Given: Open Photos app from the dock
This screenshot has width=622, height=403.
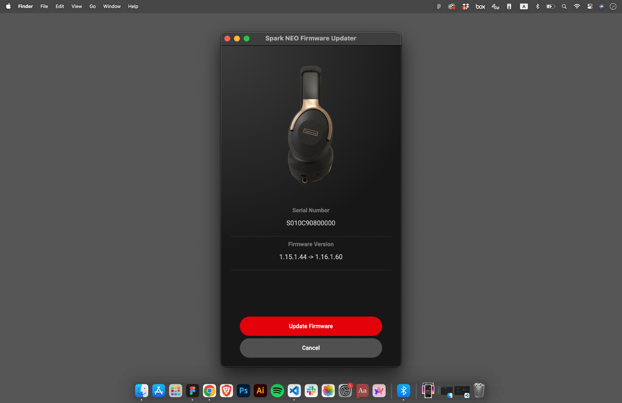Looking at the screenshot, I should 328,390.
